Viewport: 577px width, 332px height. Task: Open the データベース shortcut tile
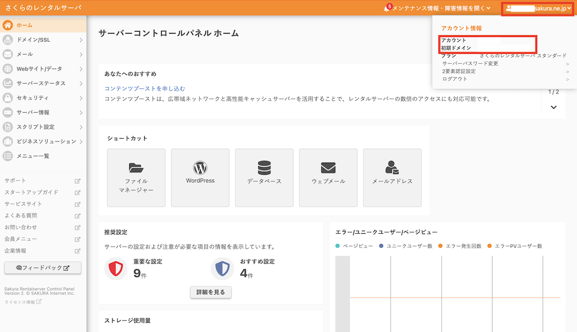(264, 178)
